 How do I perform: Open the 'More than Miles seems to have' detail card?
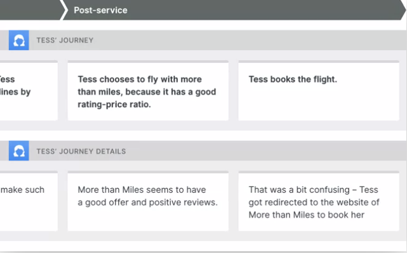coord(148,201)
